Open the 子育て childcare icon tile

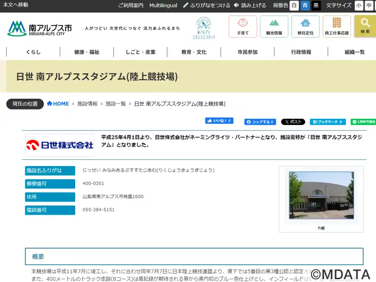pos(243,26)
